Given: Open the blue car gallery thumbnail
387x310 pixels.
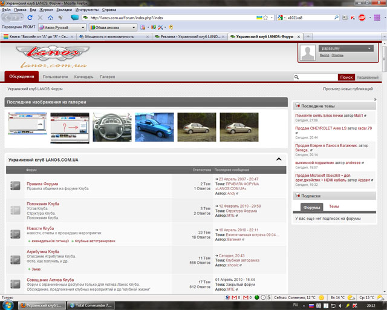Looking at the screenshot, I should [154, 127].
